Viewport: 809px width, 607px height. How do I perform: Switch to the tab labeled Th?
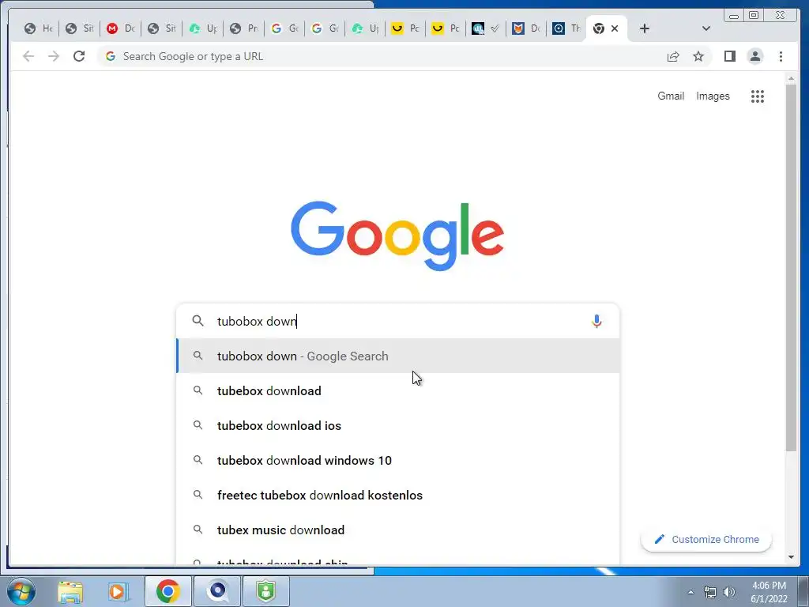(566, 28)
